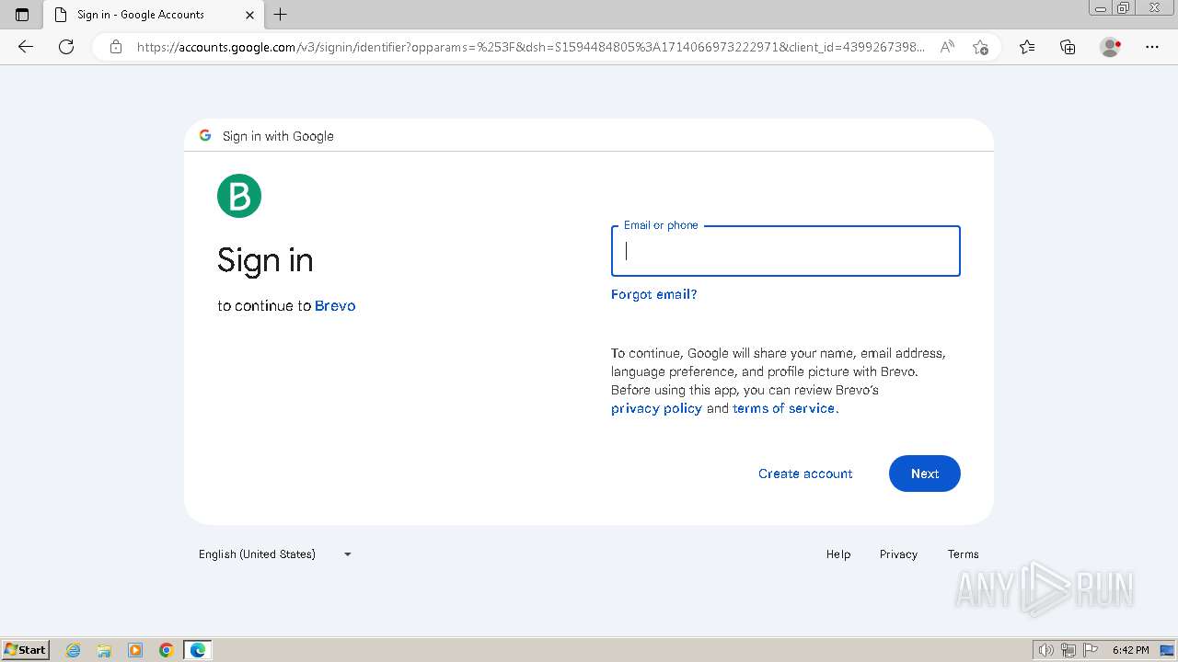
Task: Open the Favorites list icon
Action: coord(1027,47)
